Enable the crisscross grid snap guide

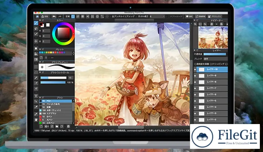(83, 16)
